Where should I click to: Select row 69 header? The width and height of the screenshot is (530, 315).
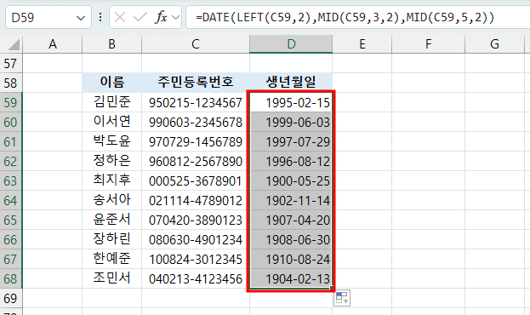pos(11,299)
